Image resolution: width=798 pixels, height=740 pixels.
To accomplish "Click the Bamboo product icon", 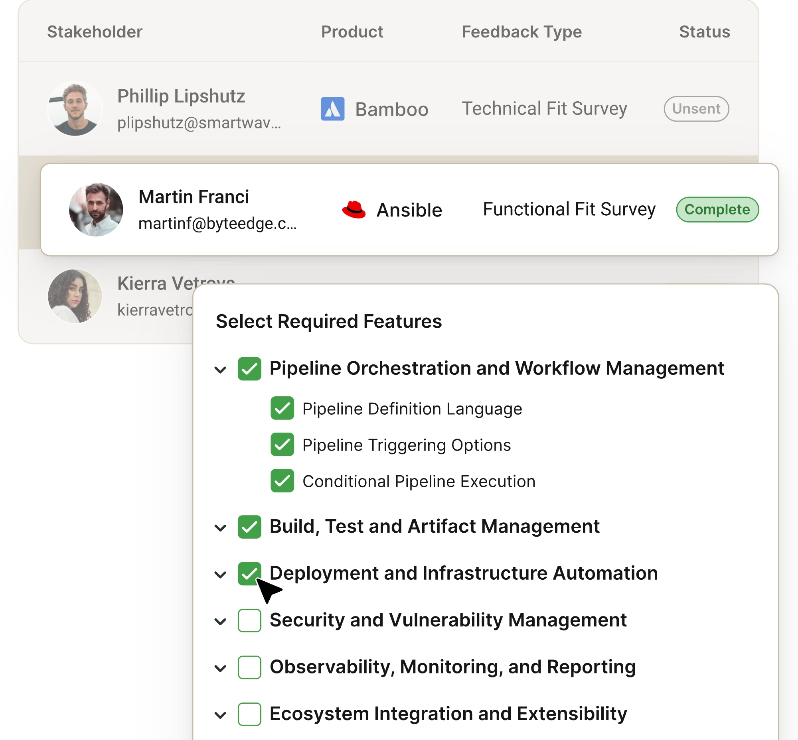I will coord(333,108).
